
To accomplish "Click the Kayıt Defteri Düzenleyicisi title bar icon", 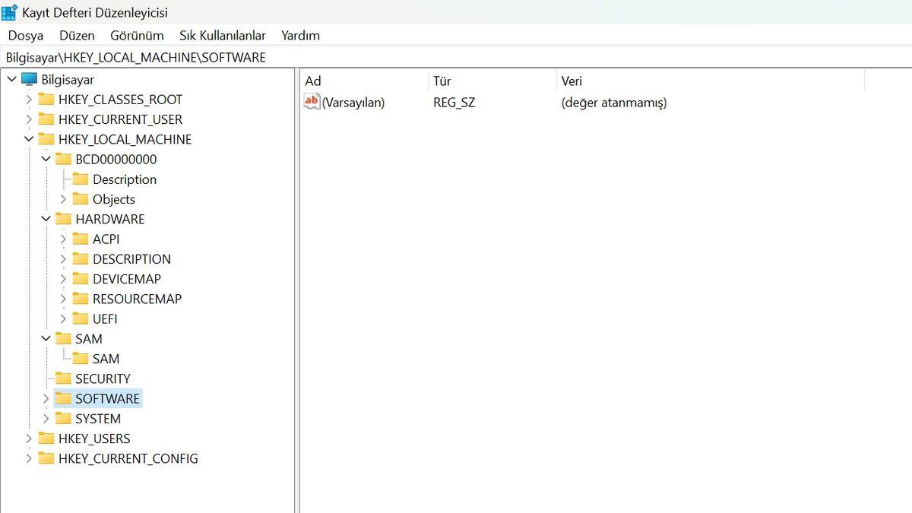I will point(10,11).
